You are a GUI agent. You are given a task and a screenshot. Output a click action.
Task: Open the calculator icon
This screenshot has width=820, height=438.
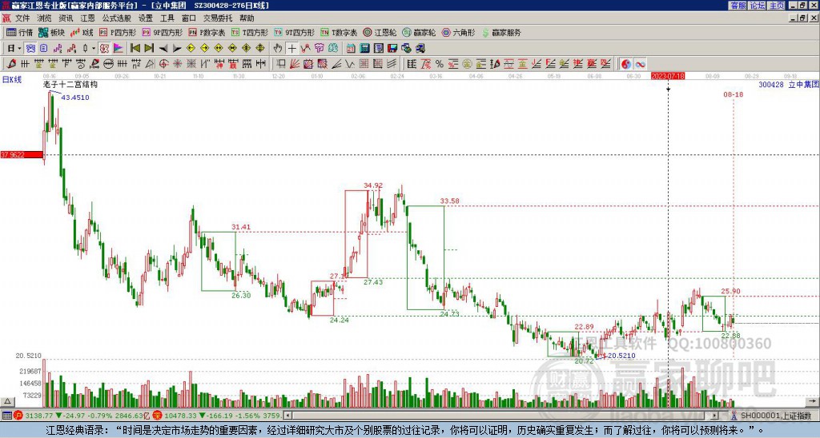(364, 48)
